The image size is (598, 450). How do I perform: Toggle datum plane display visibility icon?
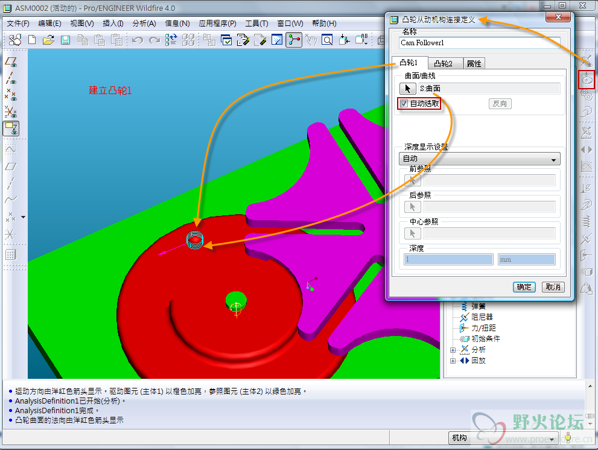click(11, 62)
